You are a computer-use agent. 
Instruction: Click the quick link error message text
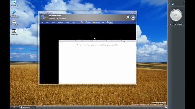[97, 45]
